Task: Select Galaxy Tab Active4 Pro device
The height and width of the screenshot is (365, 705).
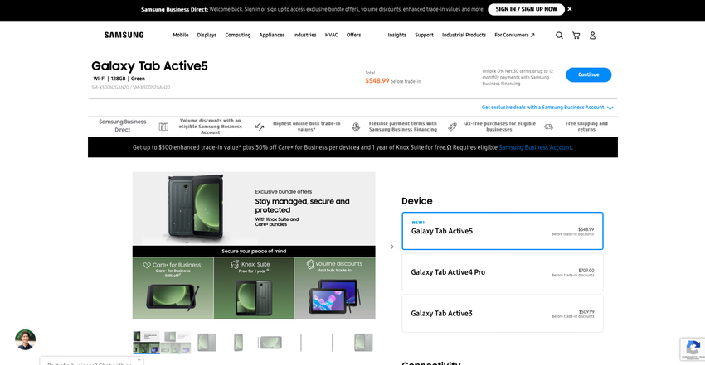Action: [x=502, y=271]
